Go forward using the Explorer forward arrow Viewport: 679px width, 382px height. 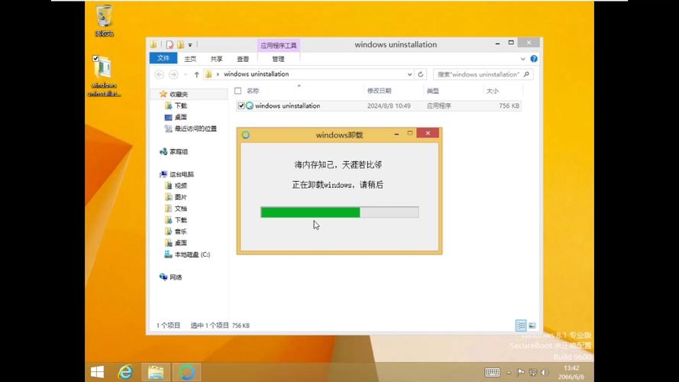coord(173,75)
